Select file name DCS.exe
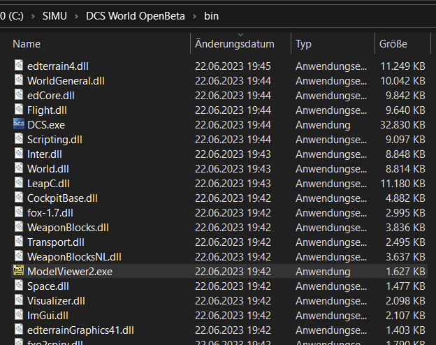 (x=46, y=125)
